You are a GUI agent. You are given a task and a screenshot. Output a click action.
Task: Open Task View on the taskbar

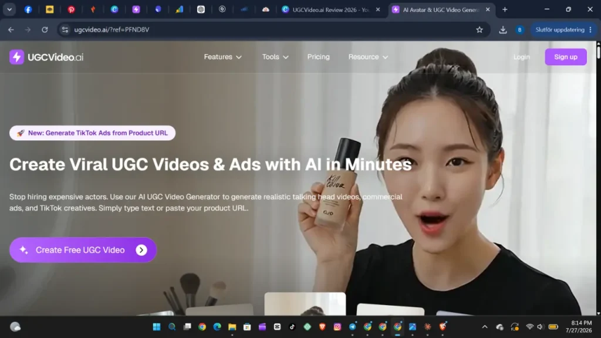pyautogui.click(x=187, y=326)
